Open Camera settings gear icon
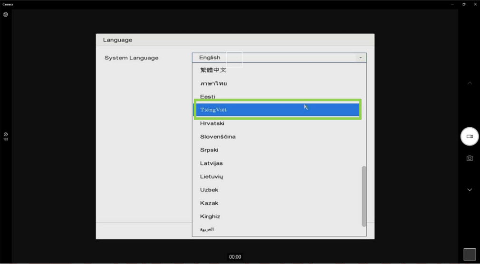 [x=6, y=15]
